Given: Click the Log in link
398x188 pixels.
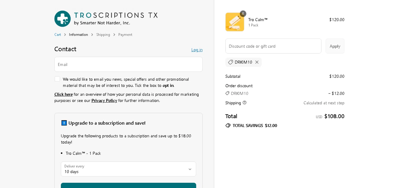Looking at the screenshot, I should (x=197, y=50).
